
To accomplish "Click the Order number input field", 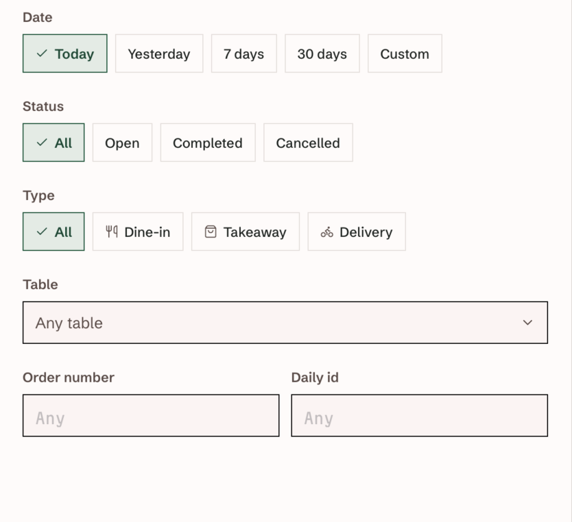I will point(151,415).
